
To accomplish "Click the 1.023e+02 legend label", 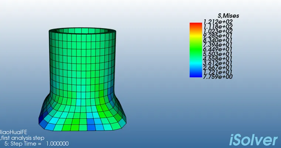I will point(214,32).
